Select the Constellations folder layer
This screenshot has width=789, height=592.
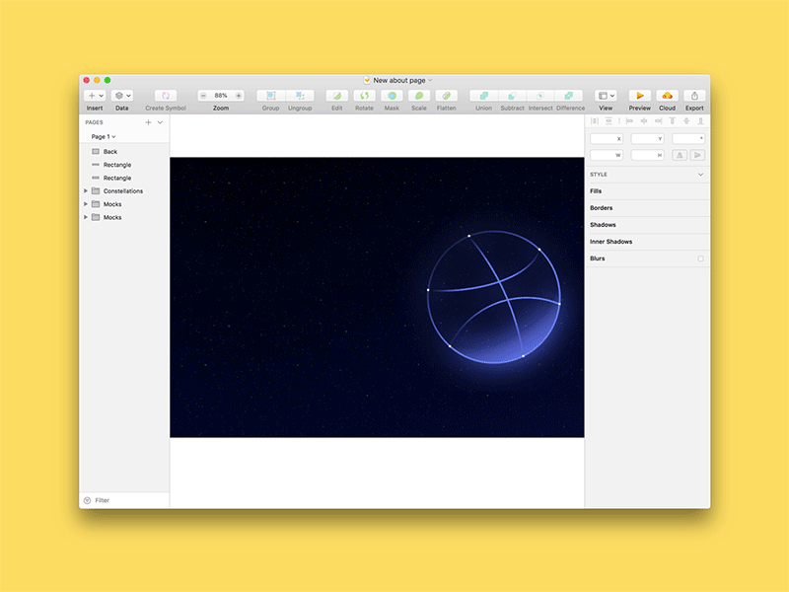click(x=124, y=190)
